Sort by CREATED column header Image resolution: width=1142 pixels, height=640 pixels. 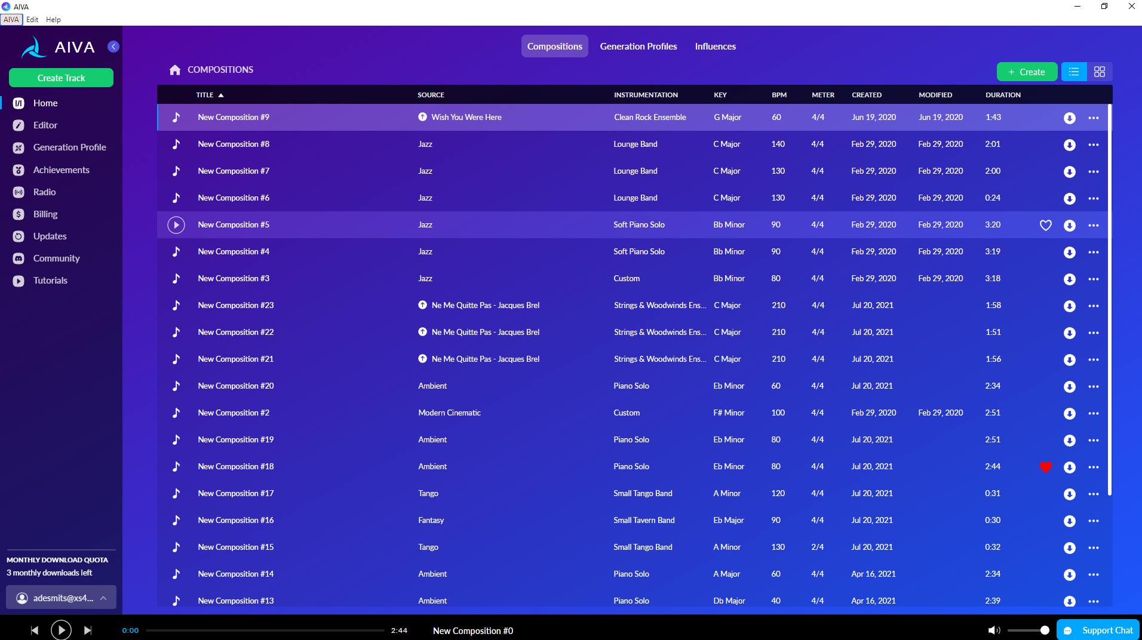(x=867, y=95)
